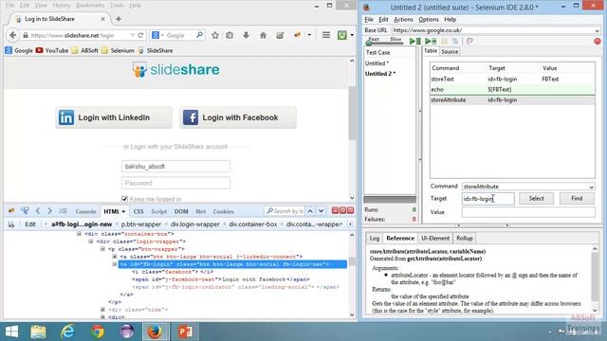
Task: Click Firebug Edit button
Action: click(x=30, y=224)
